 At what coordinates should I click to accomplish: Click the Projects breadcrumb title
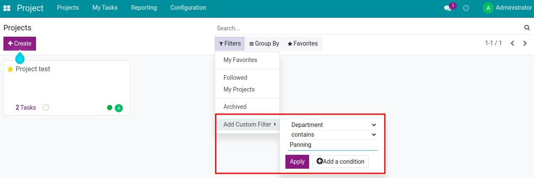[17, 28]
